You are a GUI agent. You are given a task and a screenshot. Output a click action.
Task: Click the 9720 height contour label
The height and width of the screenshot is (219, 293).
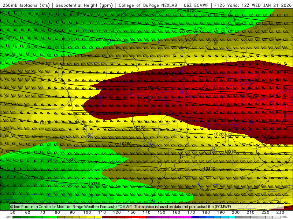pos(192,11)
